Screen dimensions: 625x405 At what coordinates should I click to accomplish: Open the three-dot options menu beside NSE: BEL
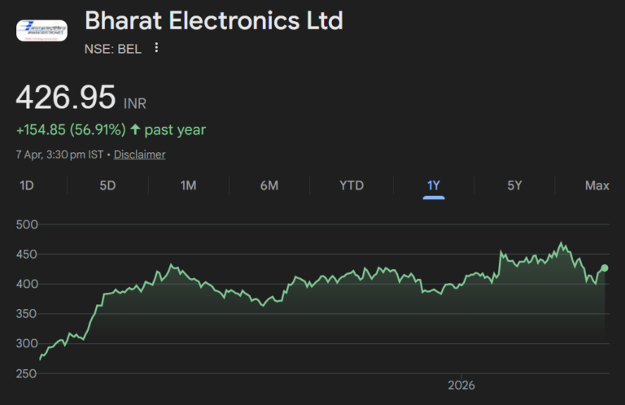(156, 48)
